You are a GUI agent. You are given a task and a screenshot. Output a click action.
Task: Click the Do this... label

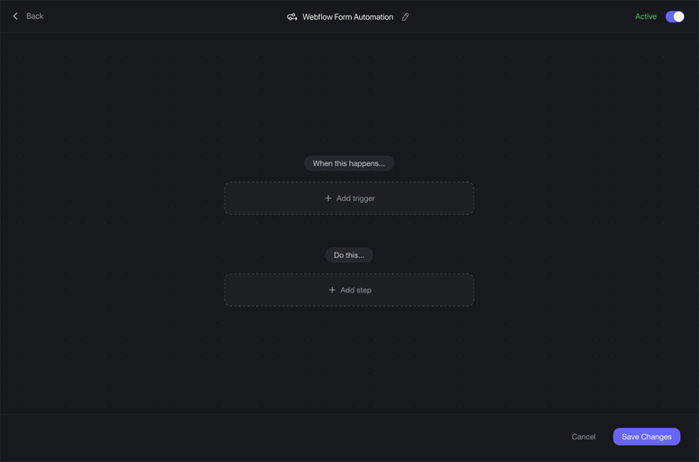pyautogui.click(x=349, y=255)
